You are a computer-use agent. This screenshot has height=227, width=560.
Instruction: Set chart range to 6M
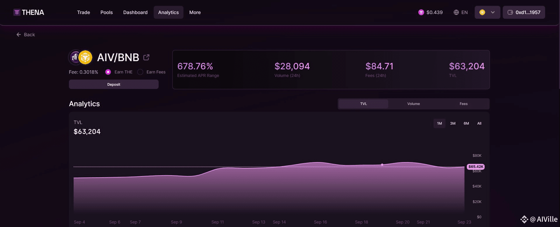pyautogui.click(x=466, y=123)
